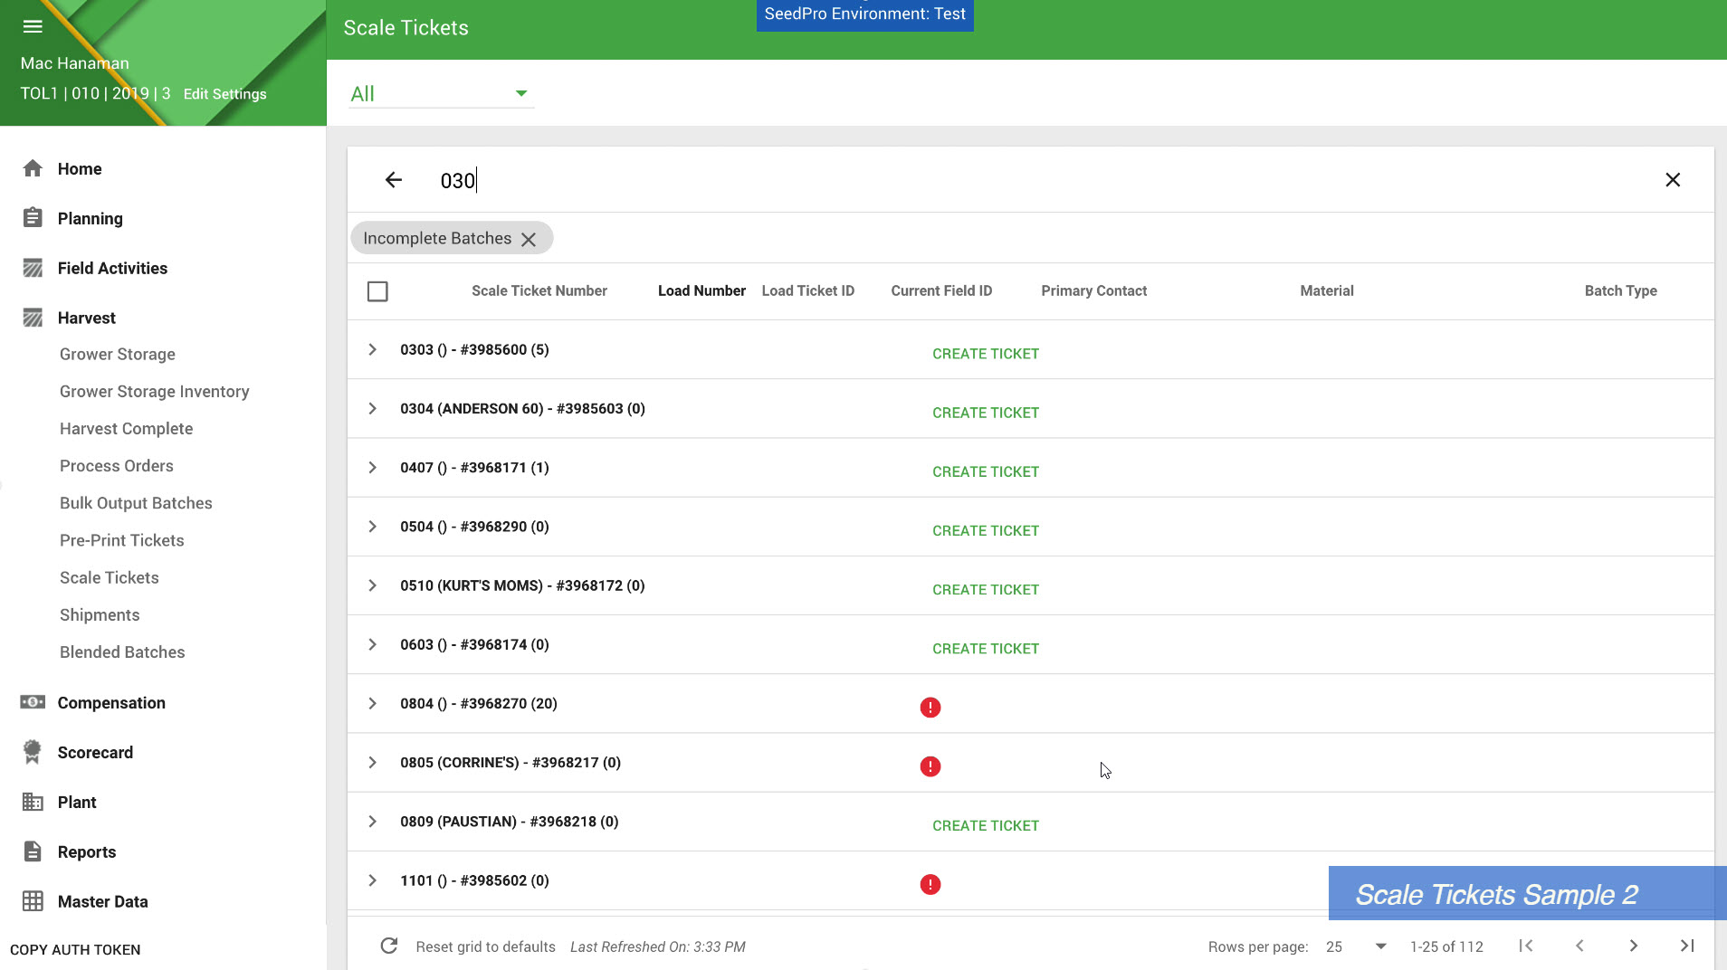Sort by the Load Number column header
1727x970 pixels.
pyautogui.click(x=701, y=290)
